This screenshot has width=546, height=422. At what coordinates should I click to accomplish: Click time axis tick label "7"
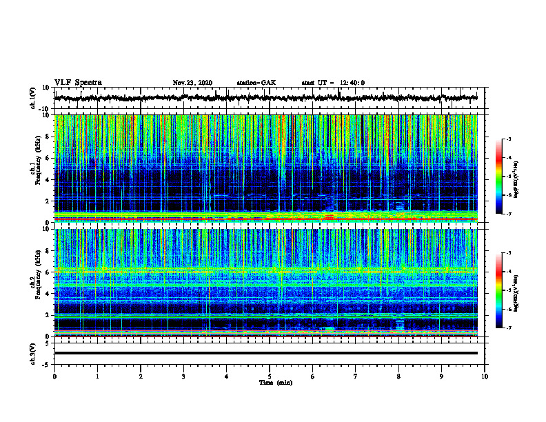tap(356, 376)
